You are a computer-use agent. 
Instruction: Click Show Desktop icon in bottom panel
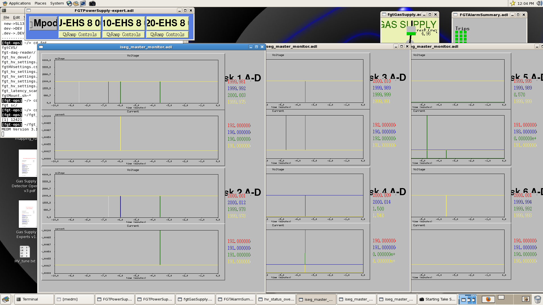(6, 299)
